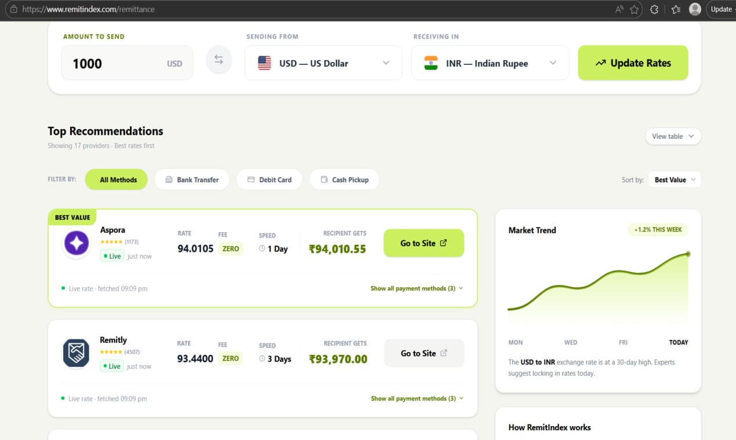Toggle the Cash Pickup payment filter

click(344, 179)
